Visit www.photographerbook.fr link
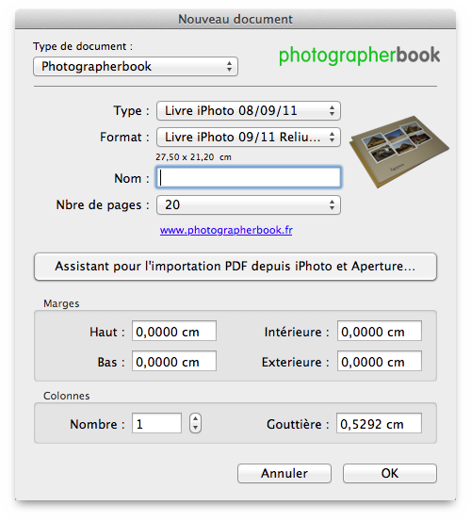This screenshot has width=471, height=521. 226,230
